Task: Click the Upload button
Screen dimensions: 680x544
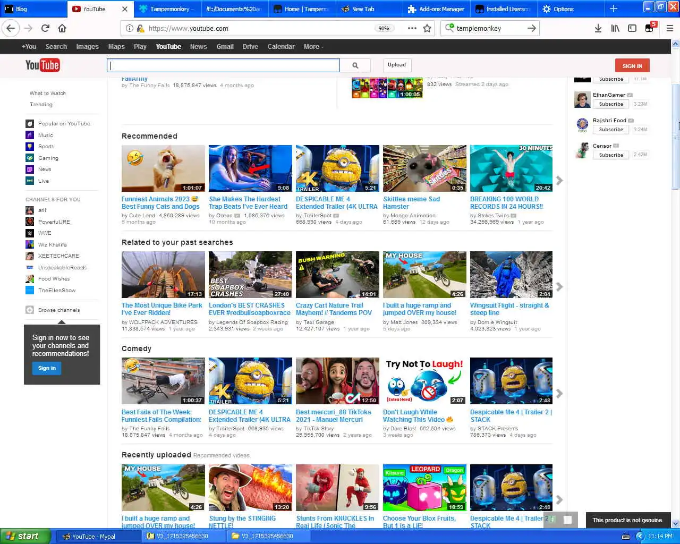Action: click(396, 65)
